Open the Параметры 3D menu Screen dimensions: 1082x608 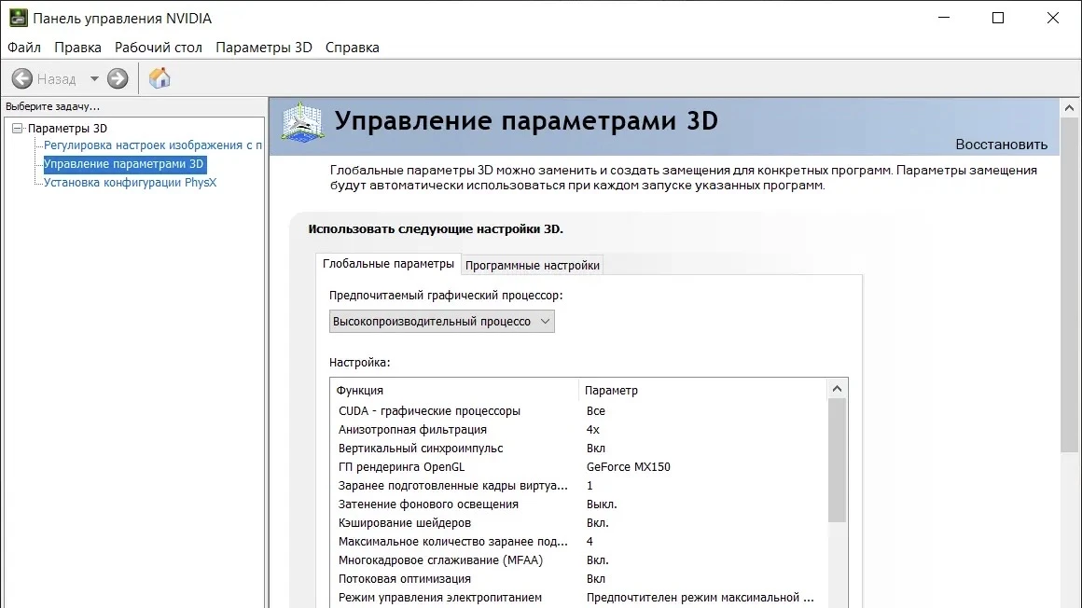point(264,48)
